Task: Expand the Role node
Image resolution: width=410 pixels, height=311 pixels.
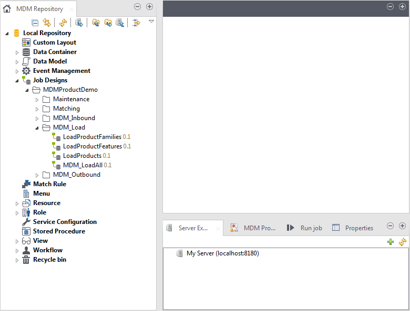Action: 17,213
